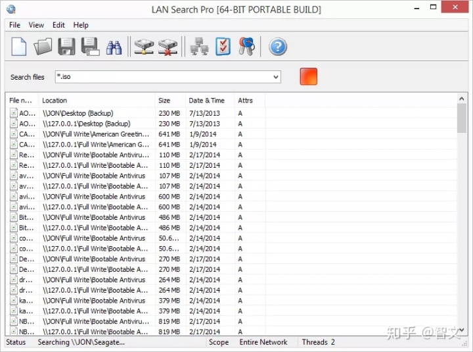The image size is (473, 352).
Task: Click the scrollbar up arrow
Action: click(x=461, y=99)
